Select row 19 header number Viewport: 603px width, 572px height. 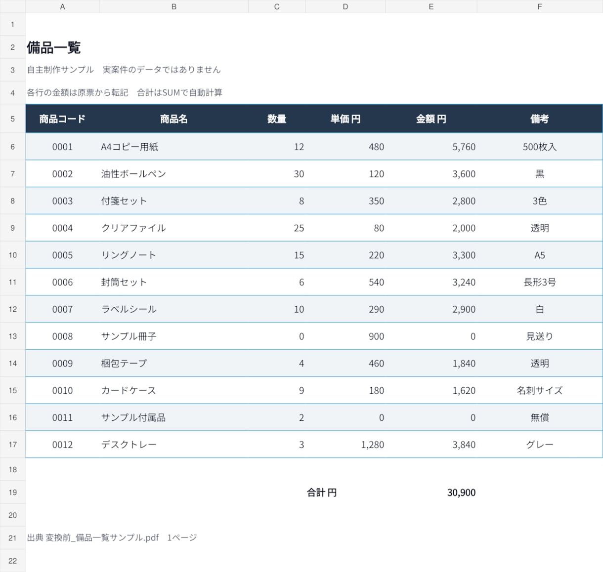[x=13, y=492]
